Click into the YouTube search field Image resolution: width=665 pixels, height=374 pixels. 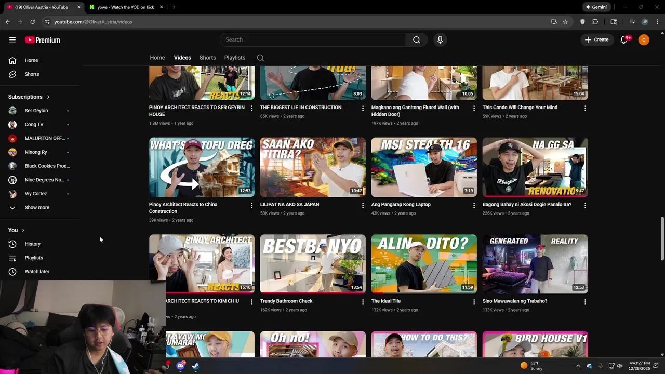click(313, 40)
